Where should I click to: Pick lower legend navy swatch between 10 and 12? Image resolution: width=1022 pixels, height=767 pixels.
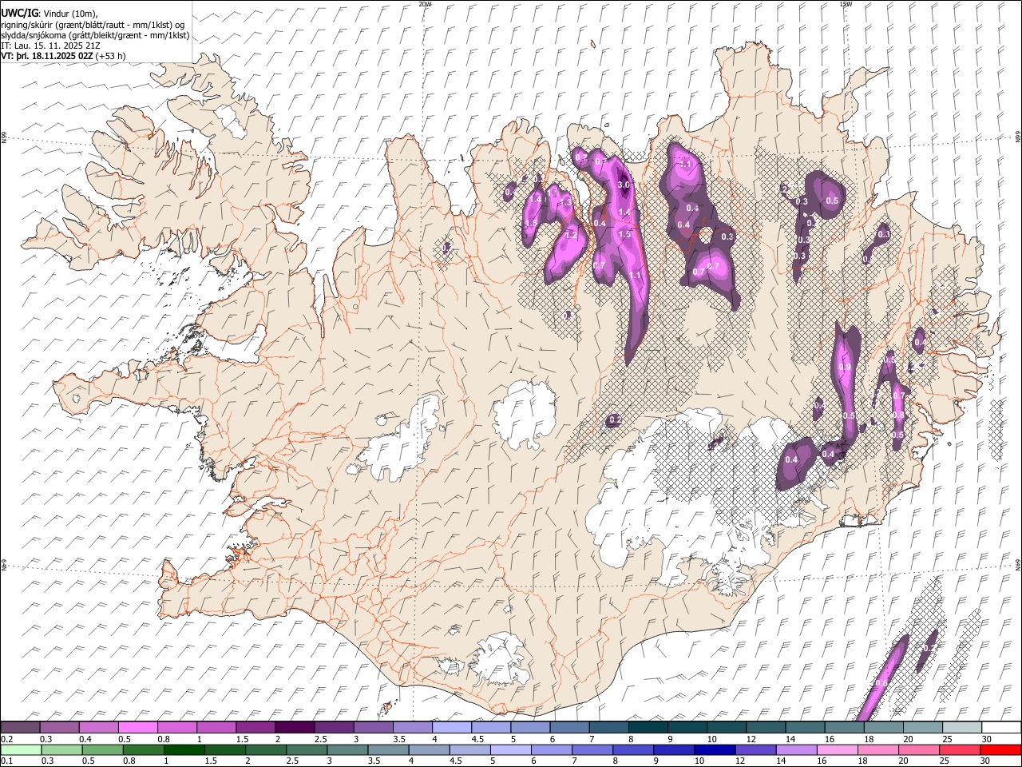click(x=713, y=749)
